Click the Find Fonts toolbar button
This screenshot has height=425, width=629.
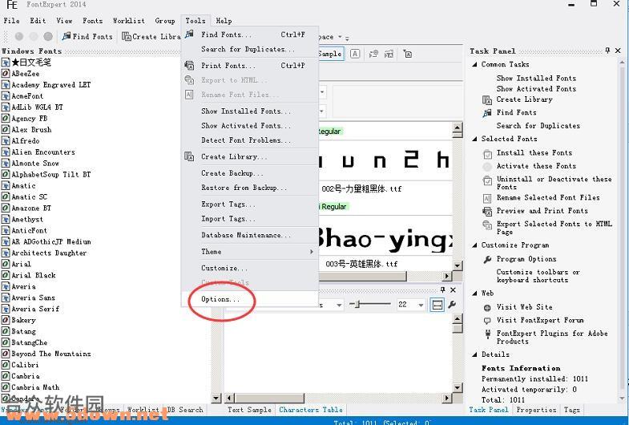tap(87, 37)
